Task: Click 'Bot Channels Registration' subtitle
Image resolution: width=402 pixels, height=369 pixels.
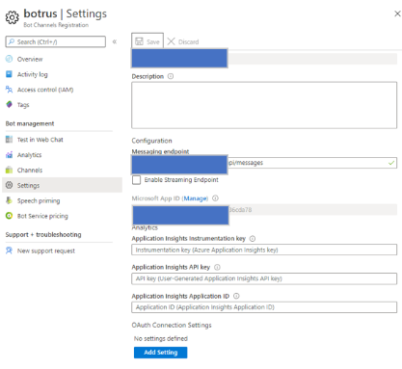Action: click(56, 25)
